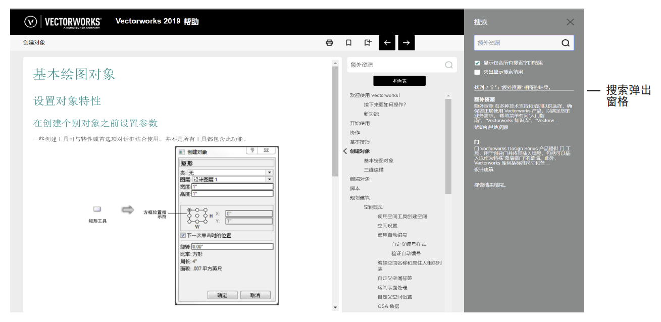Click the 额外资源 search input field

(515, 43)
